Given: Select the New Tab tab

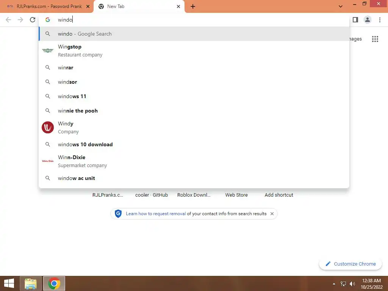Looking at the screenshot, I should (x=139, y=6).
